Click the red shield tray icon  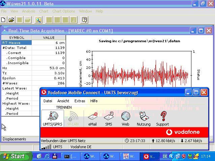(184, 156)
